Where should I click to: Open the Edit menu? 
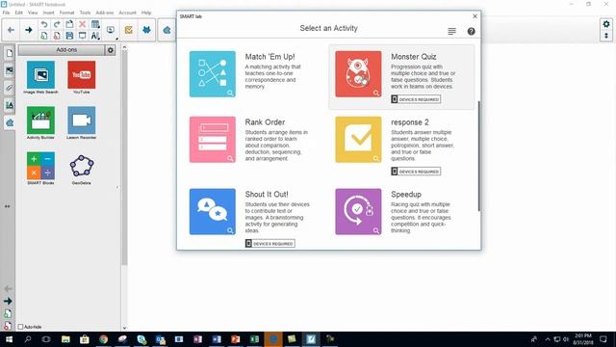[18, 13]
